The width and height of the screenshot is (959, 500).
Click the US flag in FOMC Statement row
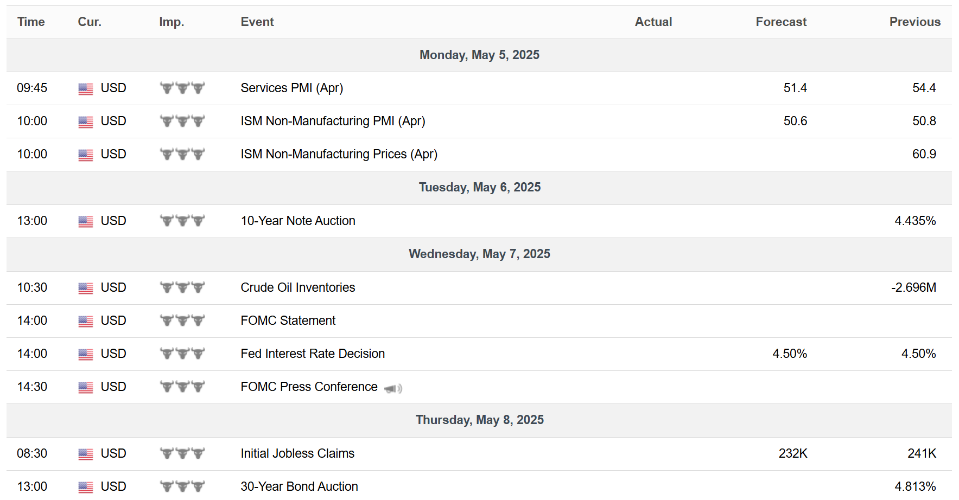[86, 322]
